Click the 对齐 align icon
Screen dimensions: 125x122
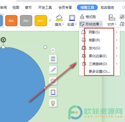point(112,18)
